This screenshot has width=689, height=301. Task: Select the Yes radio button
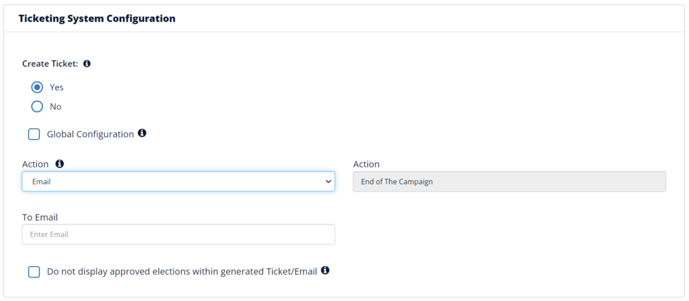click(37, 87)
